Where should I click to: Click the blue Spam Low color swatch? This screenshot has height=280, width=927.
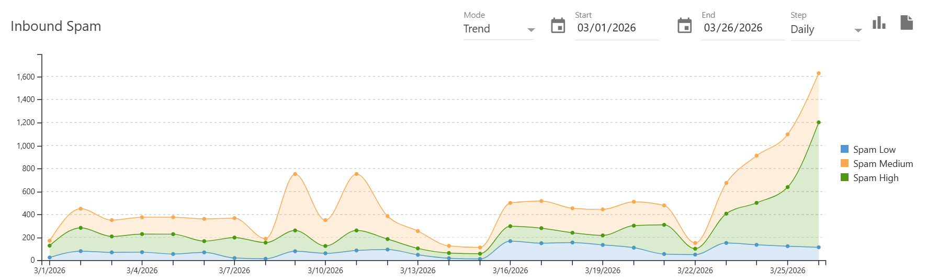click(844, 149)
